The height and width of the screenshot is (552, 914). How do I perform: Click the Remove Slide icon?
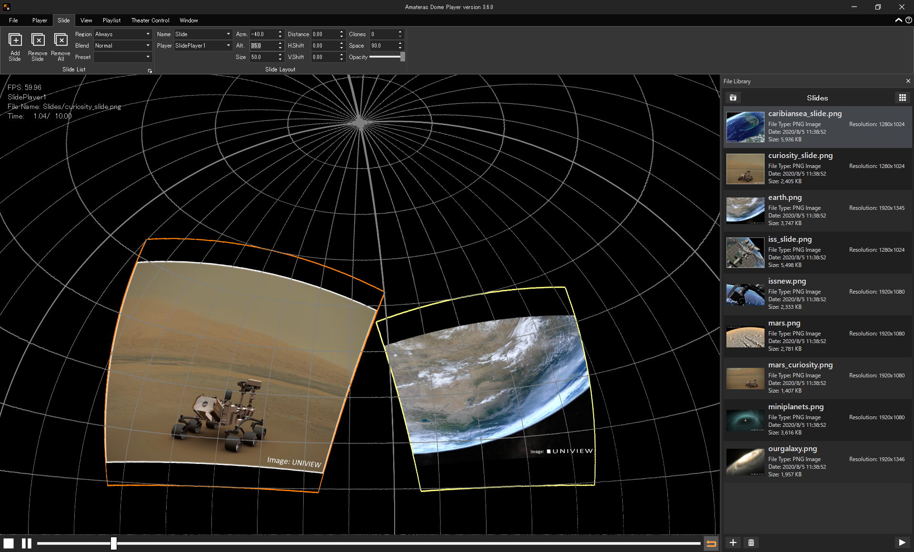click(38, 47)
